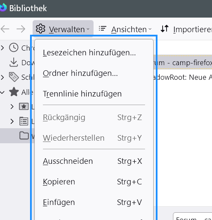Expand the Schlagwörter tree entry
This screenshot has height=220, width=212.
[x=2, y=77]
